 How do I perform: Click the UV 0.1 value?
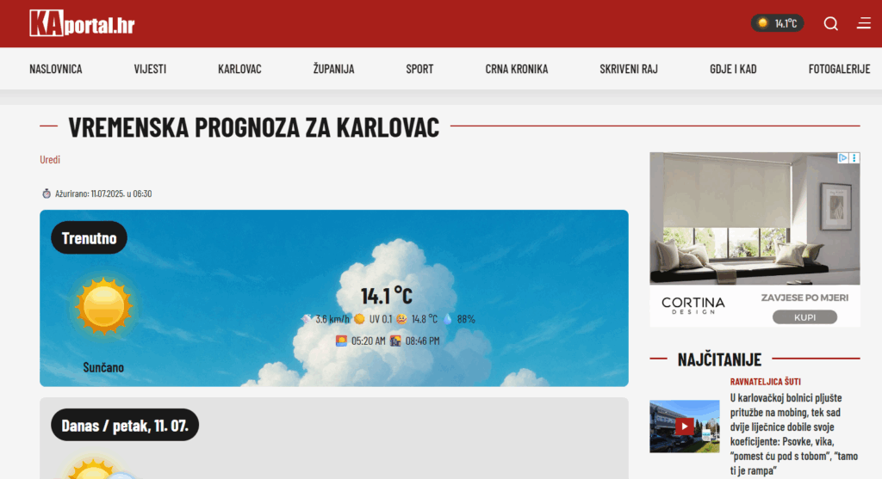click(380, 319)
